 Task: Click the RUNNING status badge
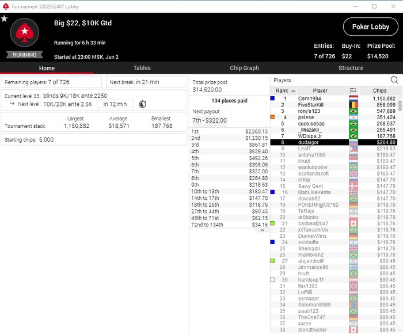pos(24,55)
